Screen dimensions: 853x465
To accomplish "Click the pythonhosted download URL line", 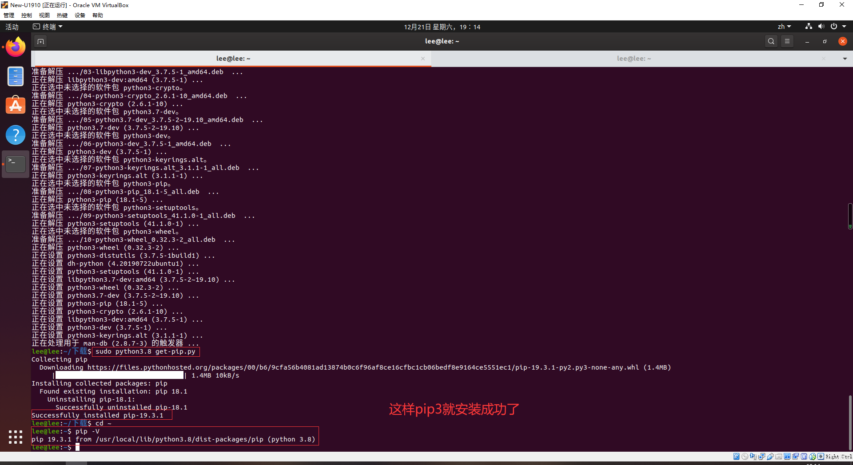I will pyautogui.click(x=355, y=367).
